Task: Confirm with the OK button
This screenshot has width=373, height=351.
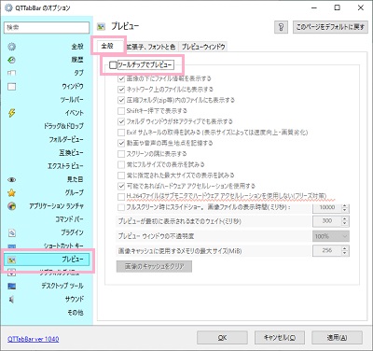Action: [x=222, y=338]
